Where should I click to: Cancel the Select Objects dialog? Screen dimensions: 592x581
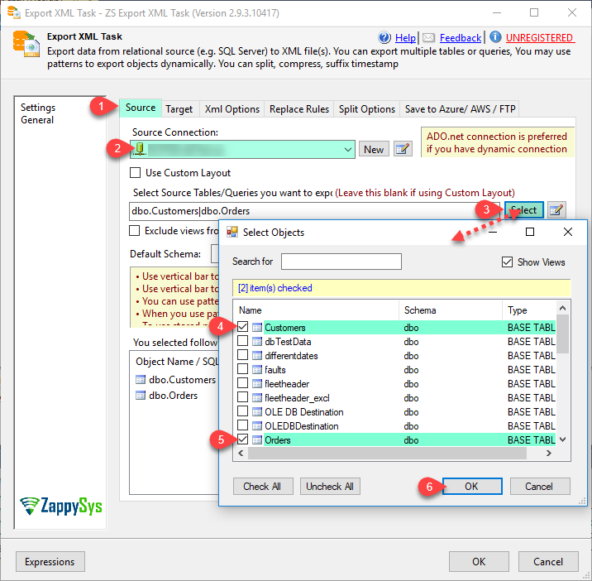540,486
